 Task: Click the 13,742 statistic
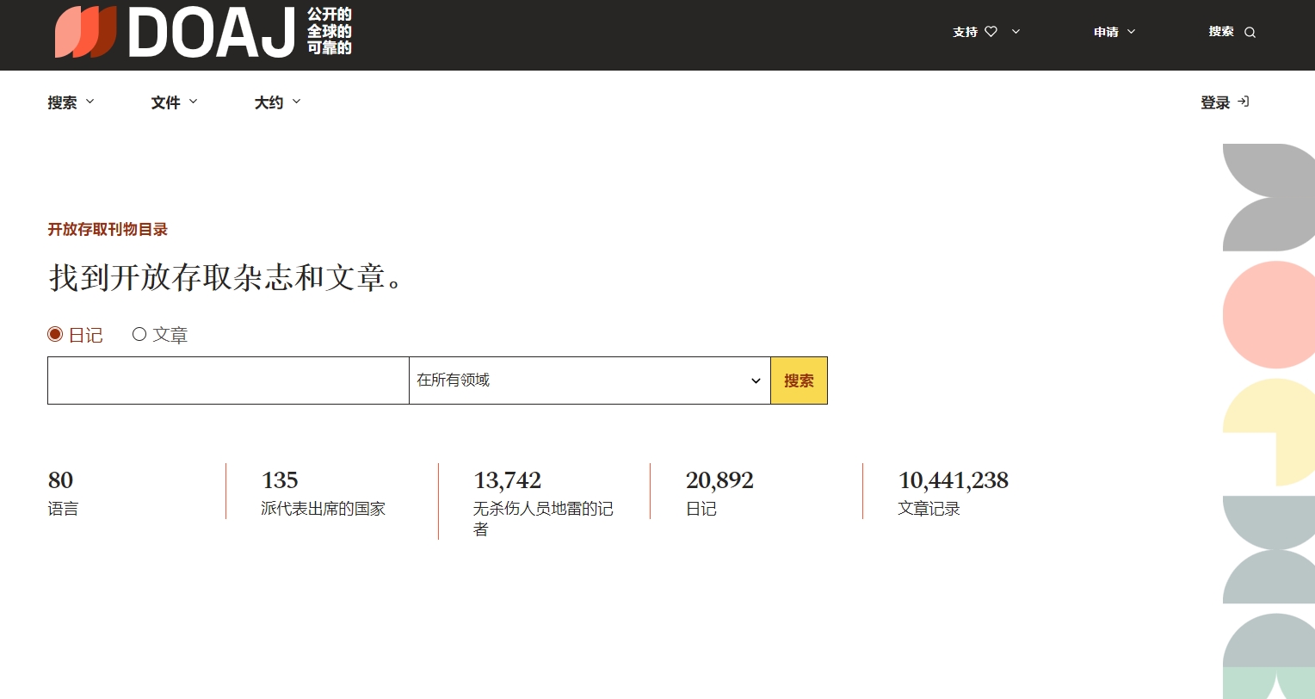click(x=543, y=504)
